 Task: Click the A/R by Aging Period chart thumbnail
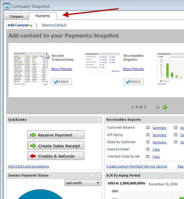coord(171,69)
